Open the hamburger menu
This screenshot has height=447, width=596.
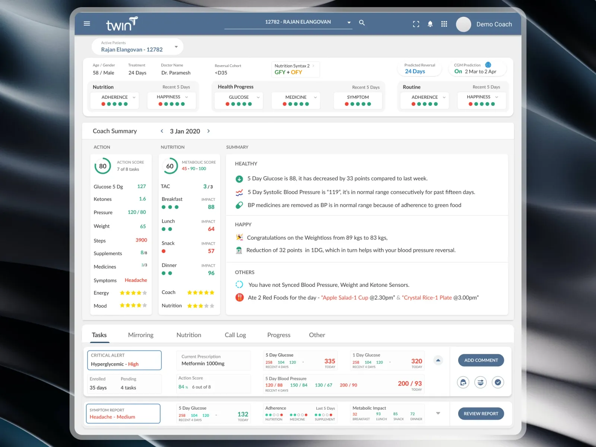pos(87,23)
